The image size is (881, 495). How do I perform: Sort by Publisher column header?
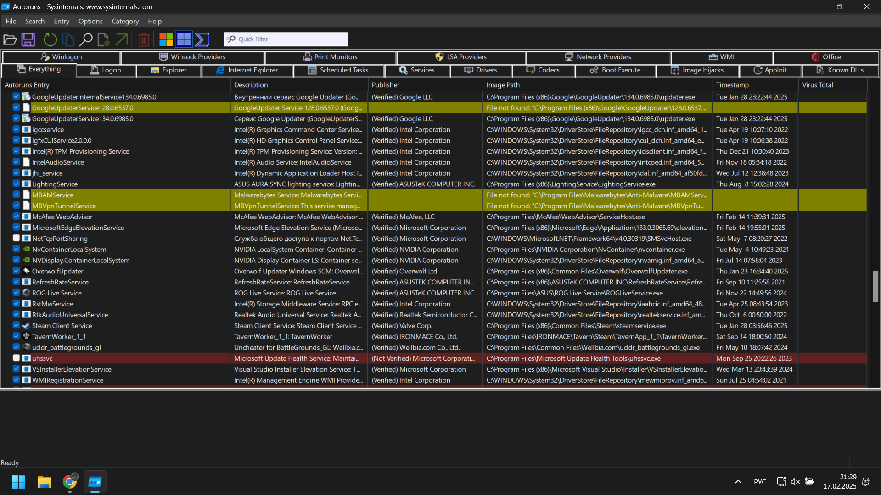pyautogui.click(x=425, y=85)
